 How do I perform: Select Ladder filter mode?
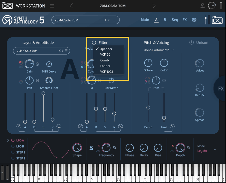pyautogui.click(x=109, y=66)
